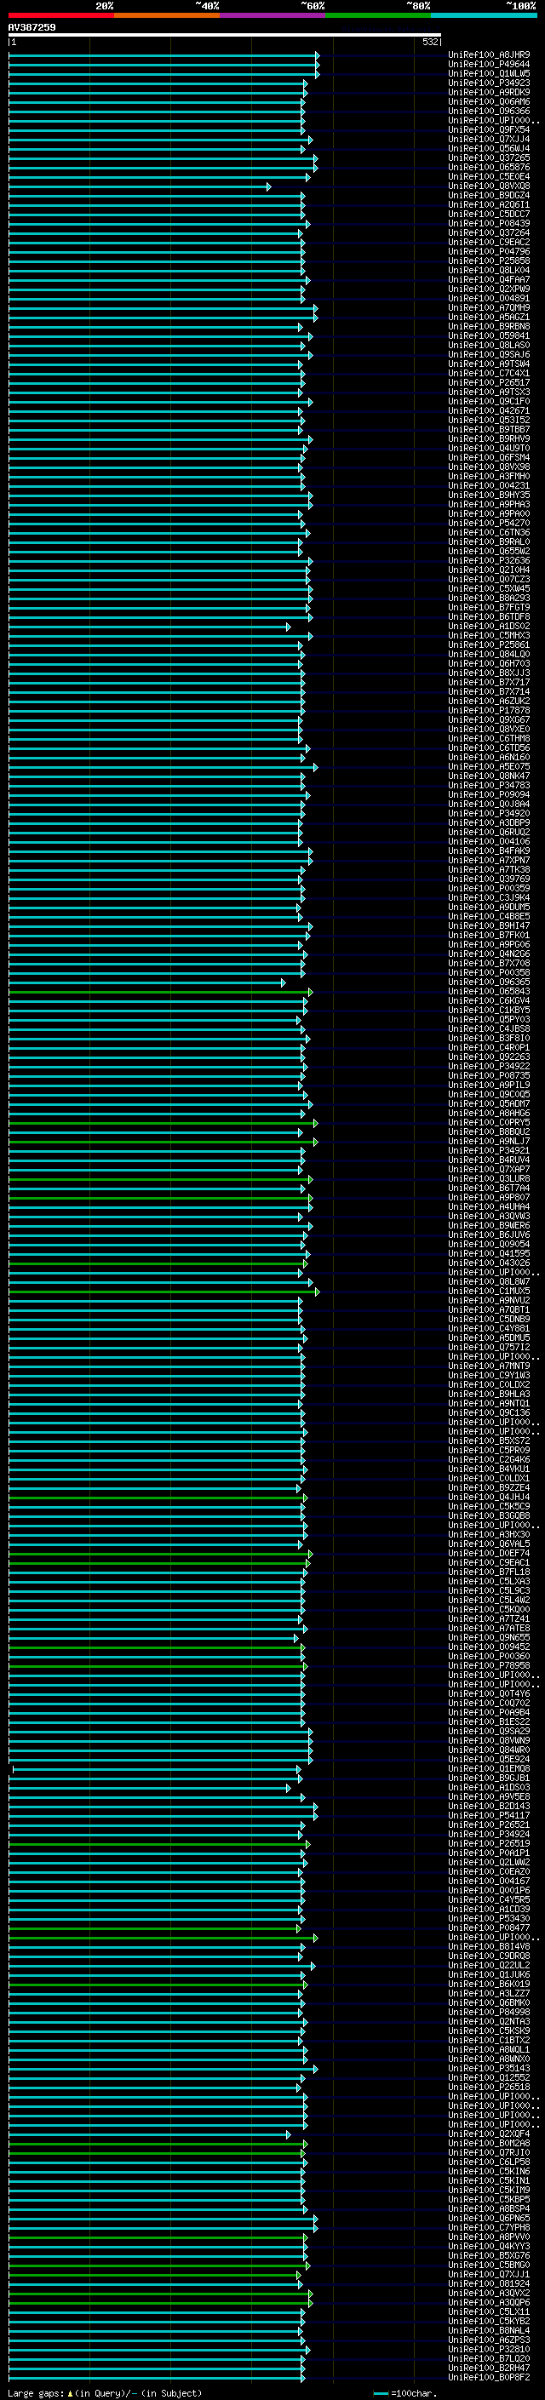Viewport: 545px width, 2400px height.
Task: Select hit label UniRef100_P08439
Action: (x=489, y=224)
